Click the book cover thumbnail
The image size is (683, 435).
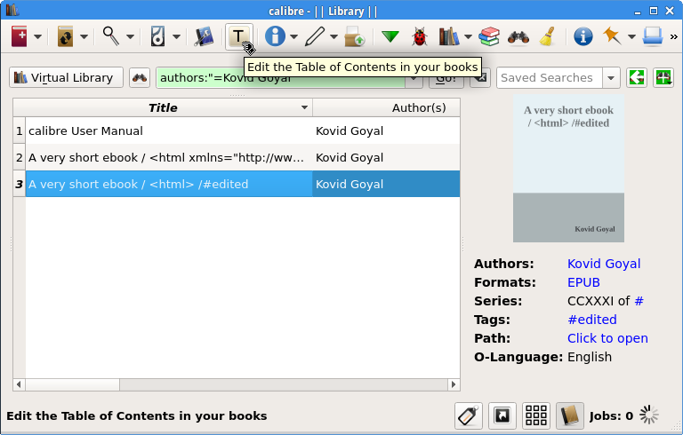(568, 169)
